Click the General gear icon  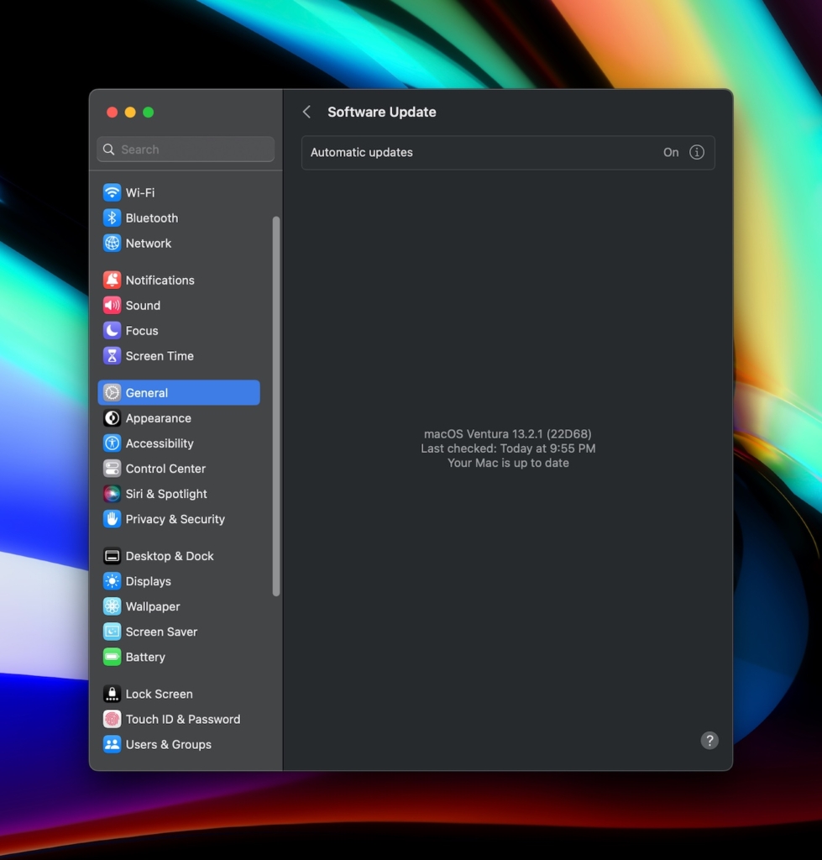(x=112, y=393)
